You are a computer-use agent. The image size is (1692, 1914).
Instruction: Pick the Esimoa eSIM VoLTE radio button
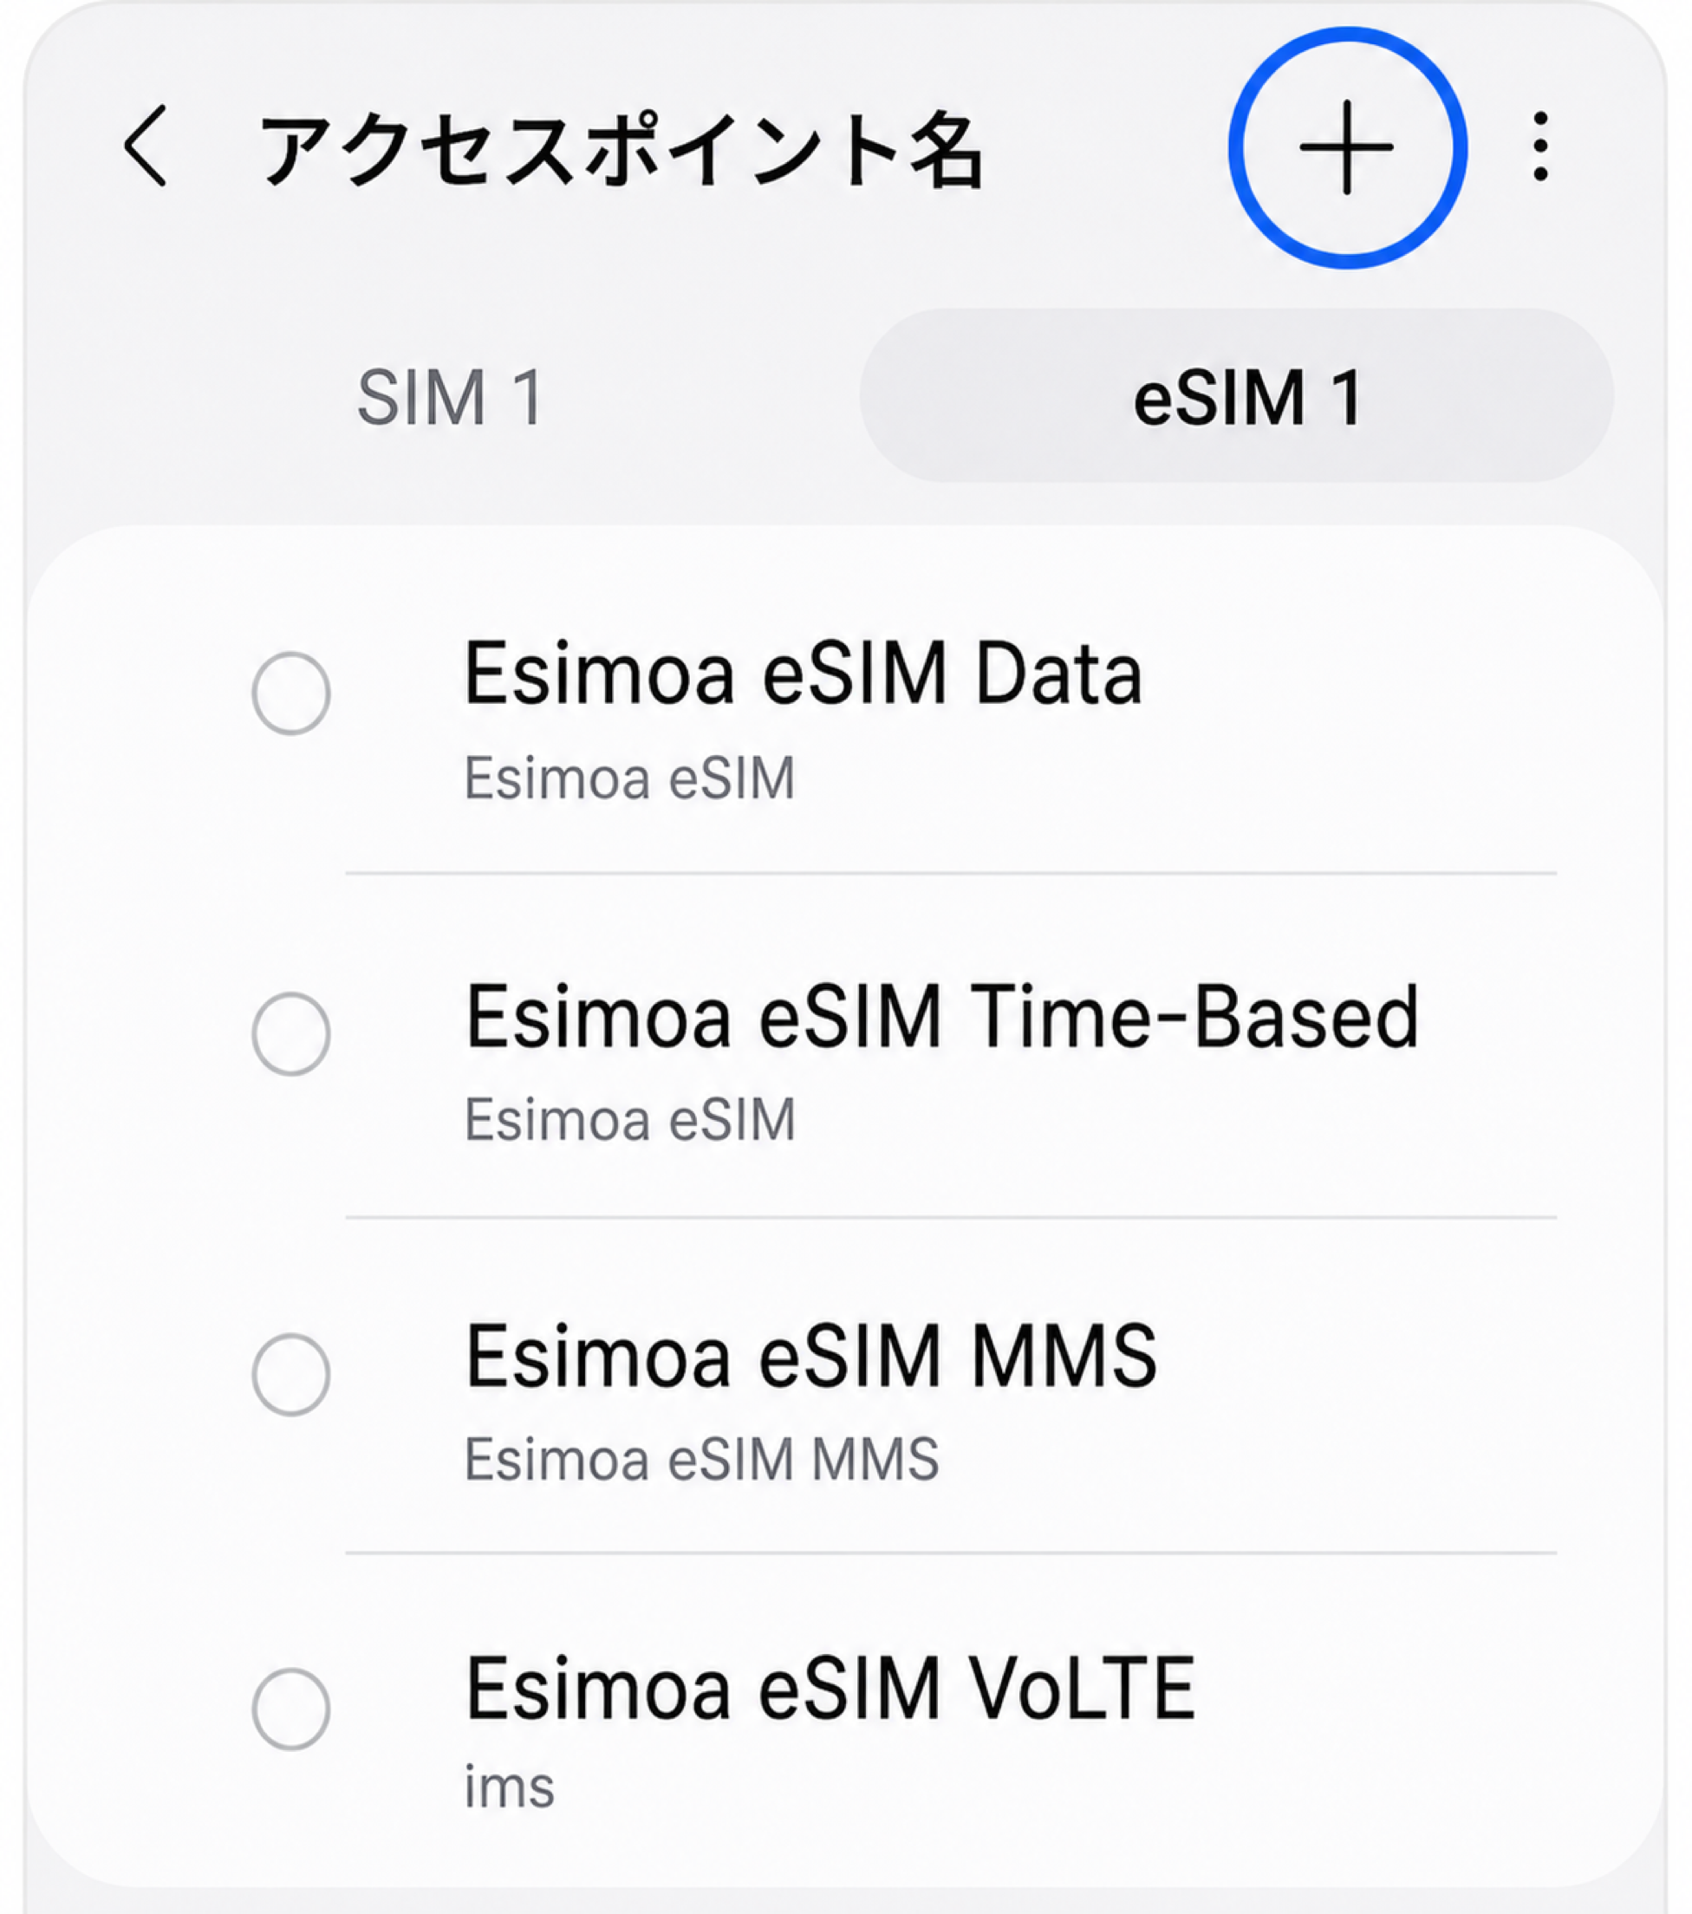coord(291,1709)
